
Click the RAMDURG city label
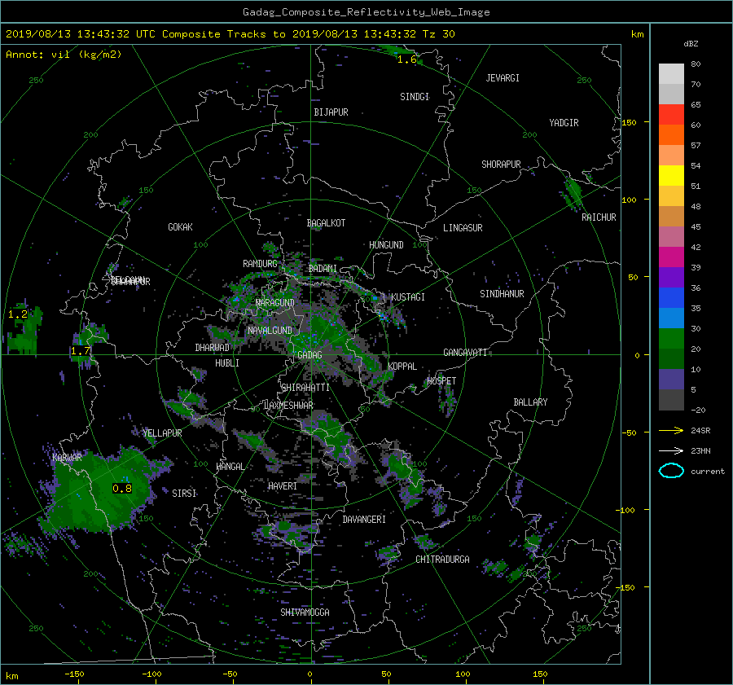tap(260, 264)
